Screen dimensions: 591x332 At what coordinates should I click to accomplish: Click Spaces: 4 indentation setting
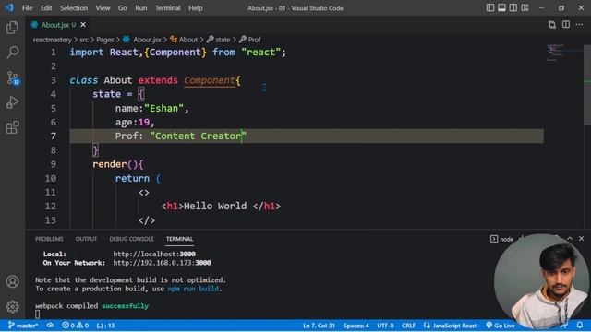pyautogui.click(x=356, y=326)
